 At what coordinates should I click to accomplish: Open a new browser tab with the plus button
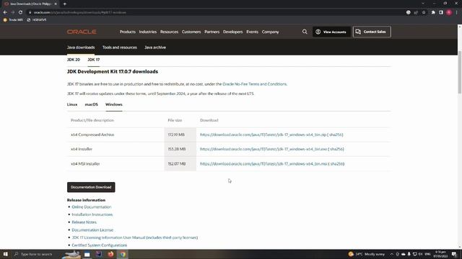64,4
